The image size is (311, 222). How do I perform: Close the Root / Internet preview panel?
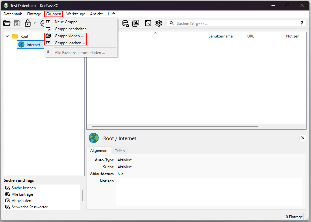pos(303,138)
